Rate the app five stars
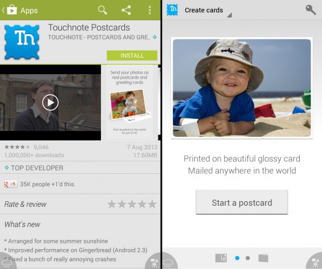Screen dimensions: 322x269 click(152, 205)
